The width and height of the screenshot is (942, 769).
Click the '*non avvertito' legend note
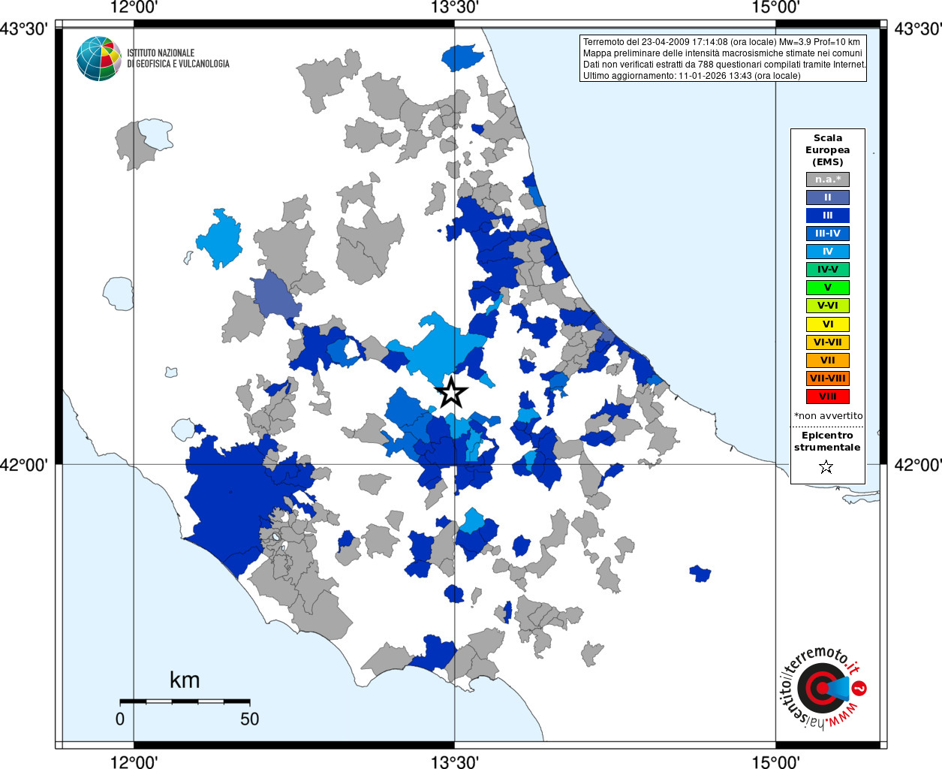828,415
